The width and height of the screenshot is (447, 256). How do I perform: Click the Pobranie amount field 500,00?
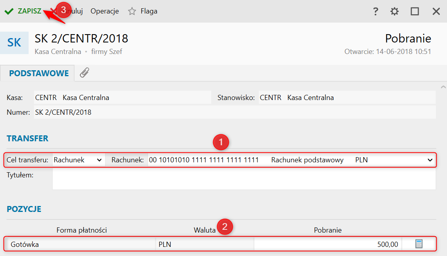click(328, 244)
